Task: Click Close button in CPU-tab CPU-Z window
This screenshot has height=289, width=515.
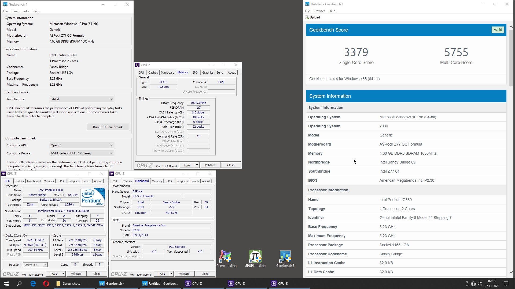Action: pyautogui.click(x=97, y=274)
